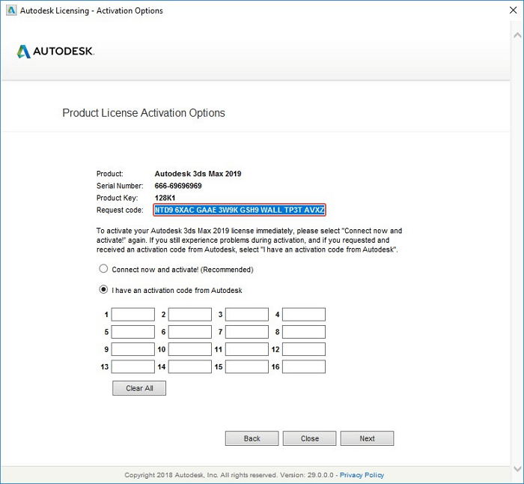Focus activation code box number 7
Screen dimensions: 524x484
click(x=247, y=332)
